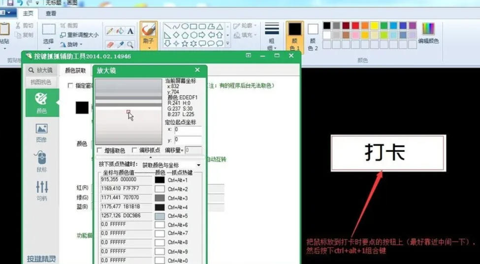The width and height of the screenshot is (480, 264).
Task: Pick the purple swatch in Paint palette
Action: coord(413,26)
